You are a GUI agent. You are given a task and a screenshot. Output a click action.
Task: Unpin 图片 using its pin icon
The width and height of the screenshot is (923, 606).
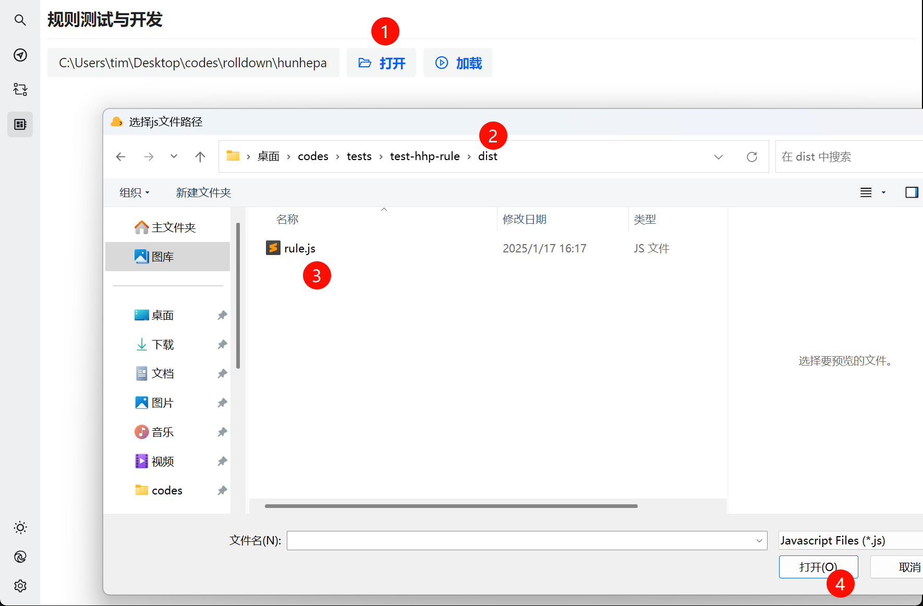[222, 403]
